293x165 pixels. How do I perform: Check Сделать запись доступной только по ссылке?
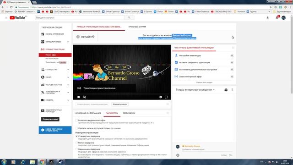[x=76, y=128]
